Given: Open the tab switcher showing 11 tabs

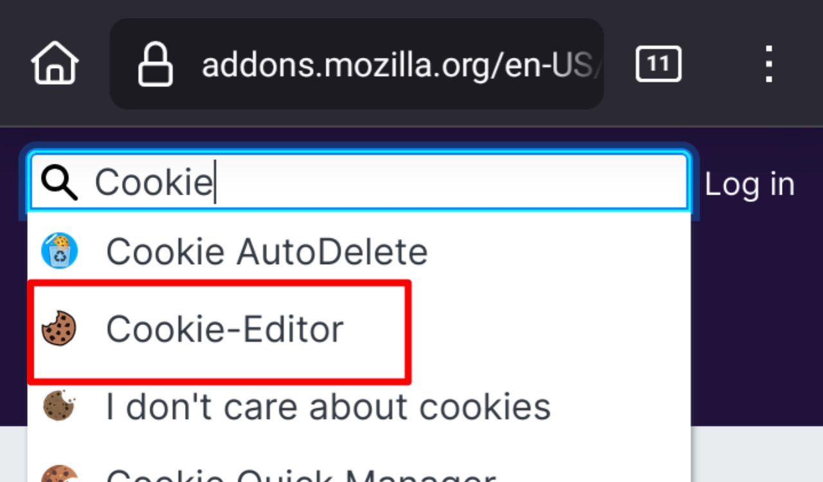Looking at the screenshot, I should point(658,64).
